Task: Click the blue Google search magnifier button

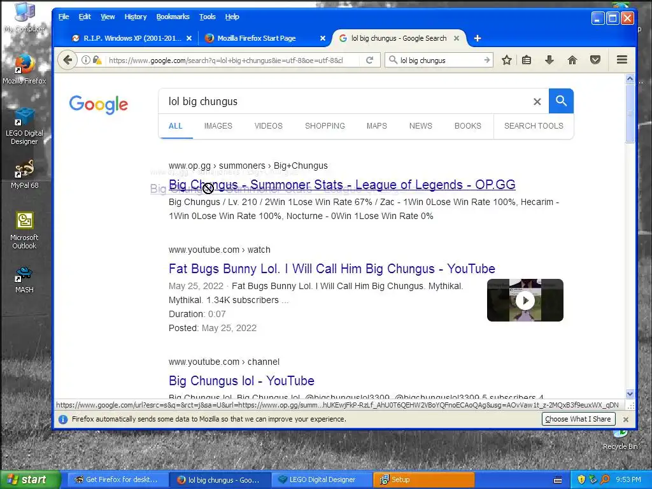Action: pos(561,101)
